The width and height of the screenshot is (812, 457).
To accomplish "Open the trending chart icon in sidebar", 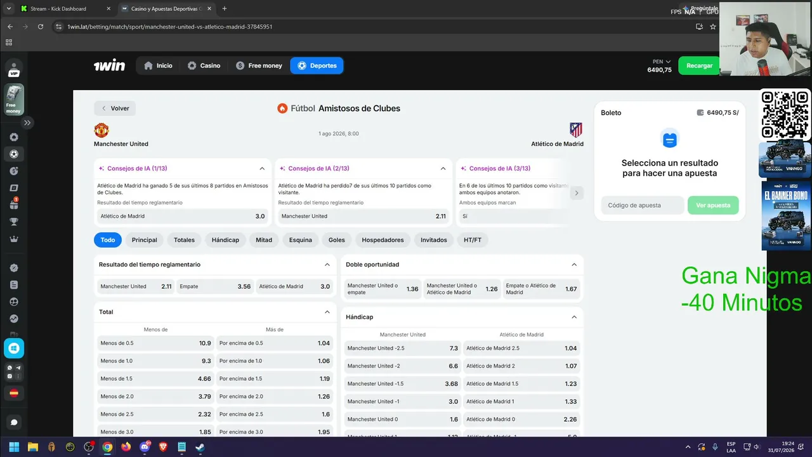I will (14, 319).
